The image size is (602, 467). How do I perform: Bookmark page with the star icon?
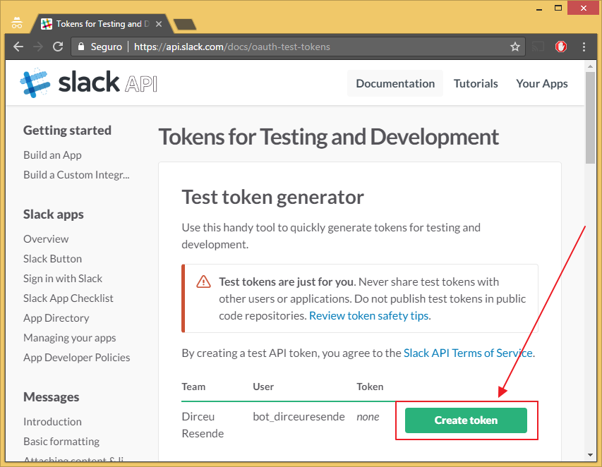point(515,47)
